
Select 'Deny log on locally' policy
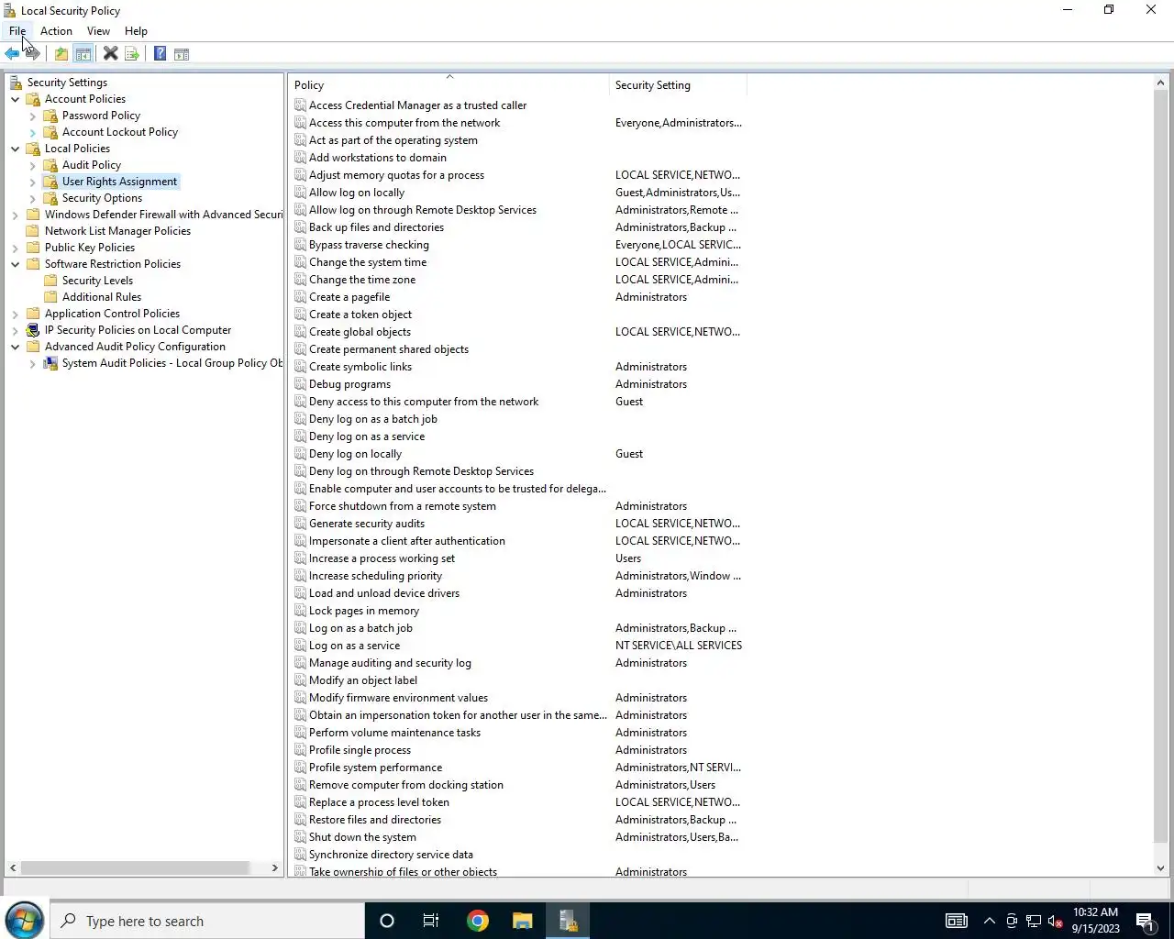(355, 454)
